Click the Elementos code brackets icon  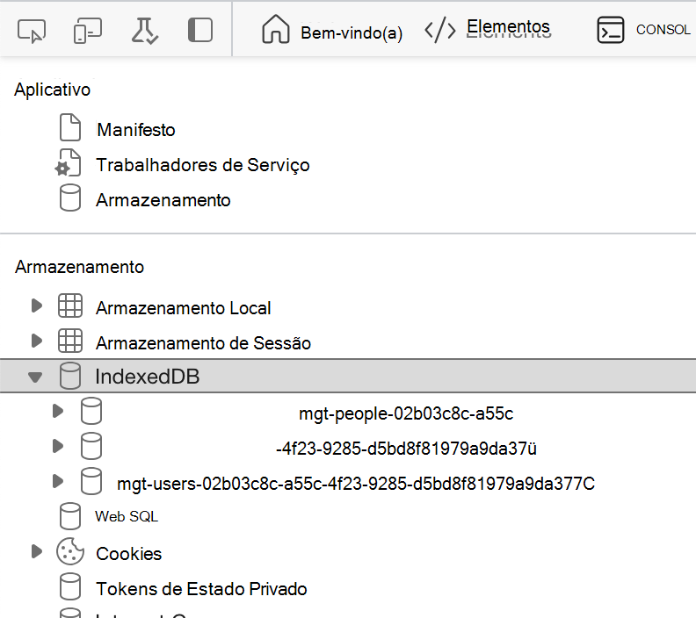tap(440, 31)
